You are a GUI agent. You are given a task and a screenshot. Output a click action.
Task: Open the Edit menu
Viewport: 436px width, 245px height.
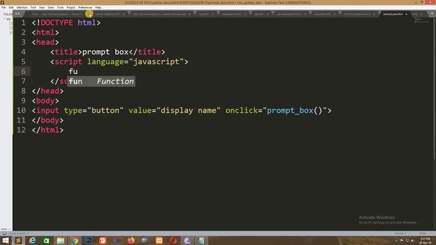[x=11, y=7]
